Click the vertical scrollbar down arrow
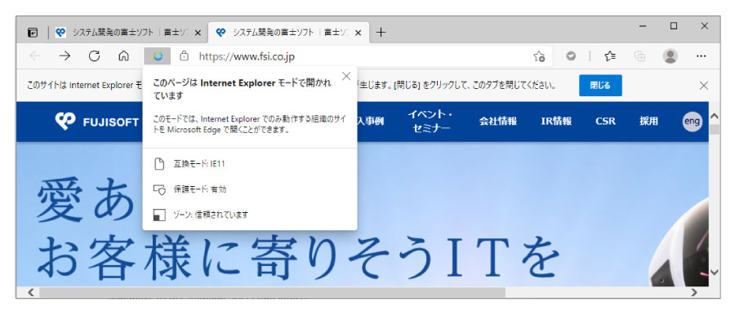Screen dimensions: 735x315 (x=714, y=272)
